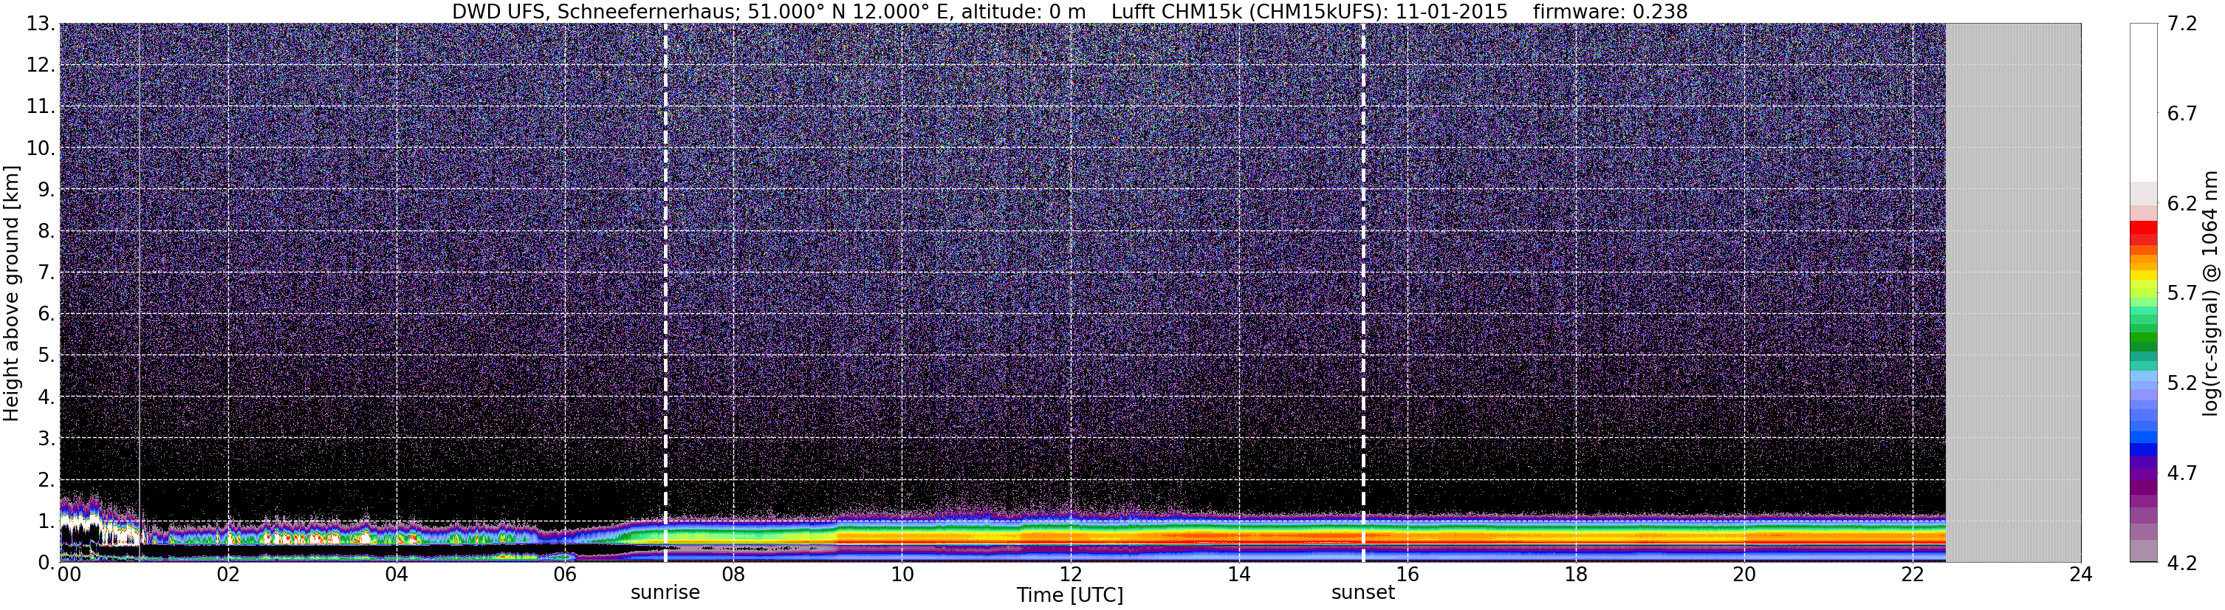Click the 7.2 colorbar tick value
The width and height of the screenshot is (2225, 610).
coord(2181,24)
